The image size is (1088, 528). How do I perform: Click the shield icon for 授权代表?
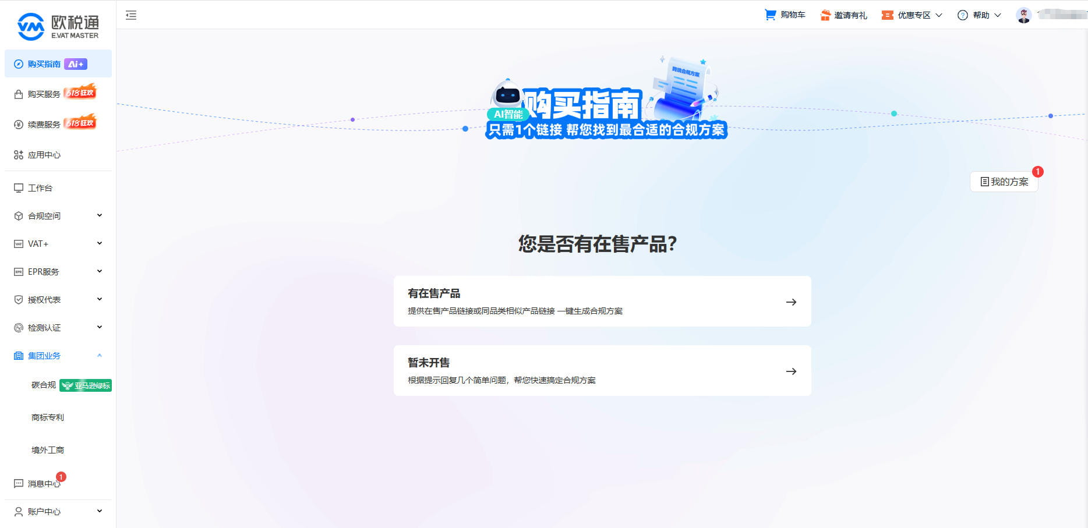[x=19, y=300]
